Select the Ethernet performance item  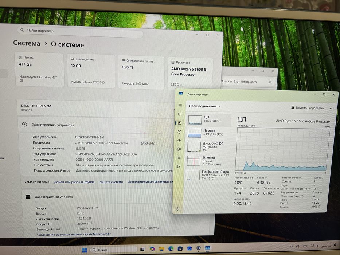[208, 161]
